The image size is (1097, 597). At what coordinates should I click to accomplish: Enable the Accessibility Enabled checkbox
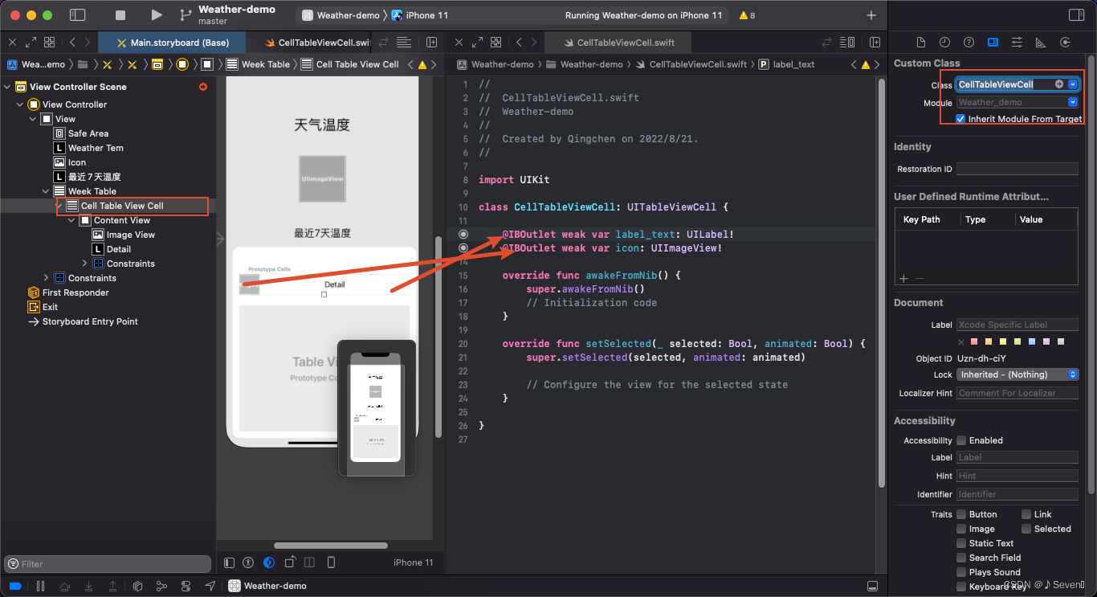tap(960, 440)
